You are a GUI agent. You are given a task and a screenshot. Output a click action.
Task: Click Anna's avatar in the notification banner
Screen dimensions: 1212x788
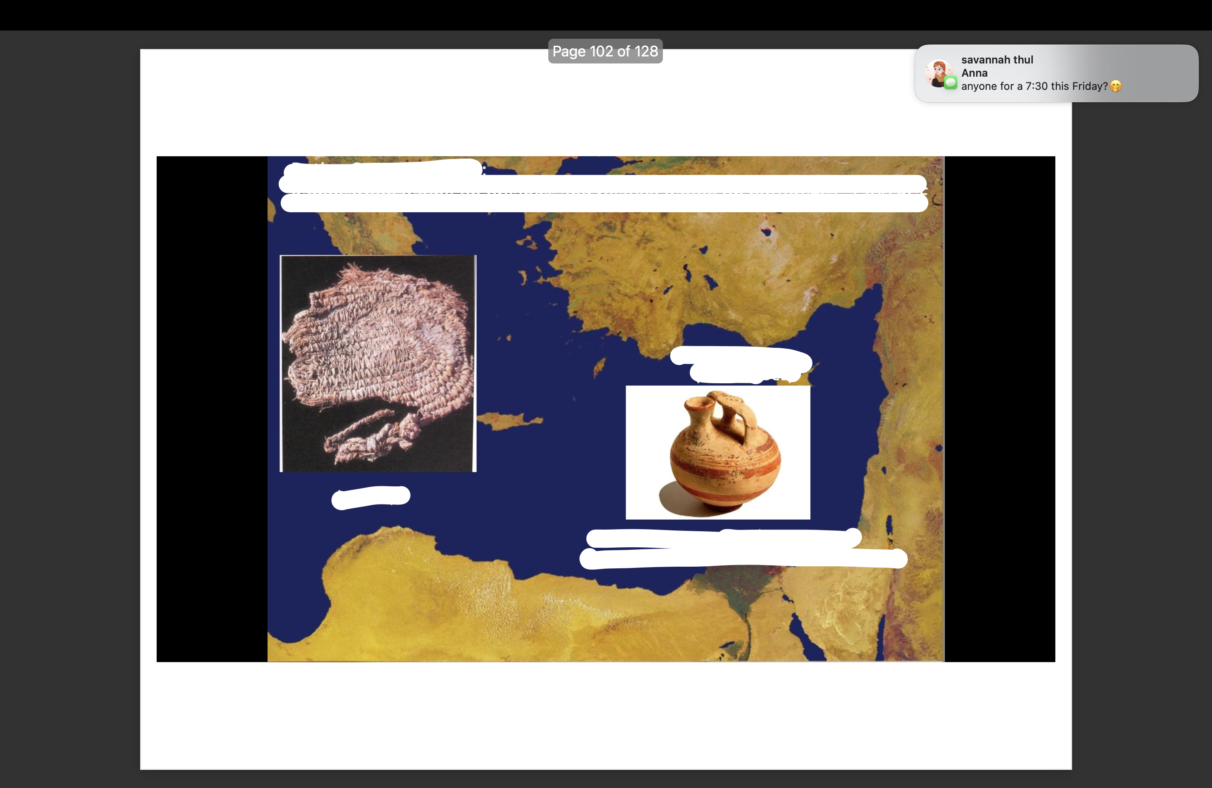939,72
